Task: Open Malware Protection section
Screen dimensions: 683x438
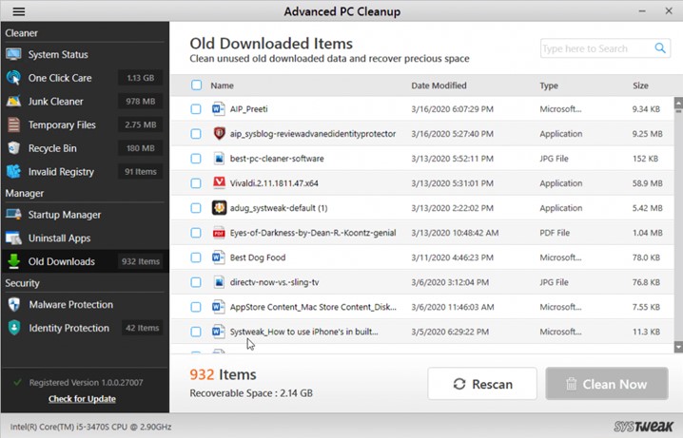Action: coord(85,304)
